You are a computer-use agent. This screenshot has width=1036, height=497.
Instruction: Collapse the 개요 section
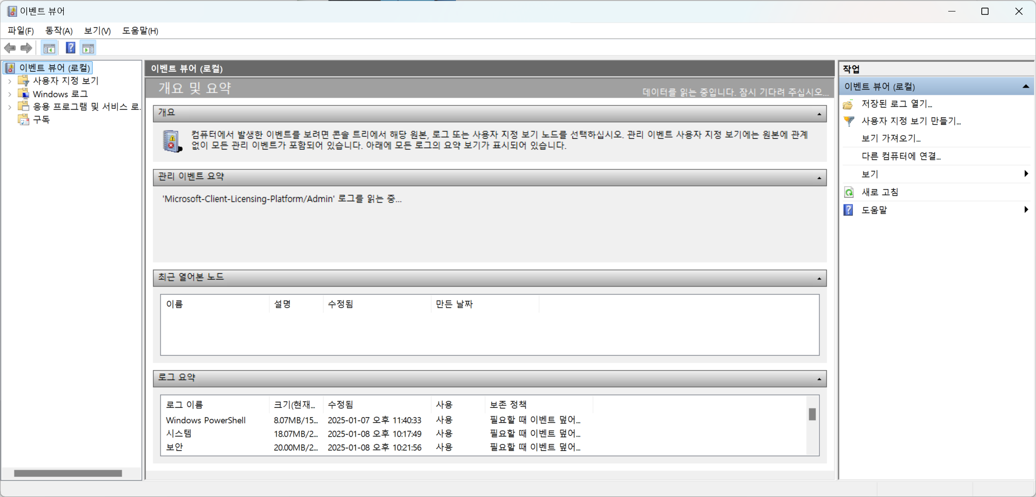(x=819, y=114)
